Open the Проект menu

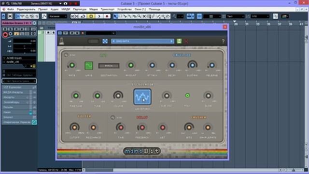click(43, 9)
